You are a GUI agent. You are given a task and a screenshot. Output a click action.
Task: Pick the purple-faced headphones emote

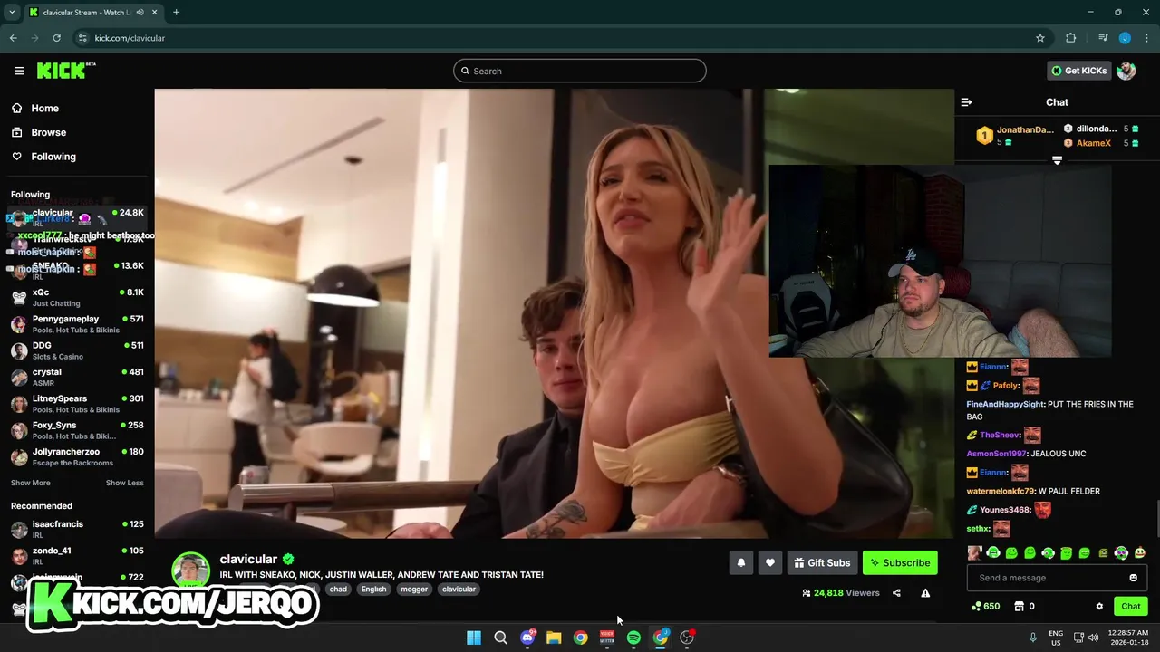pyautogui.click(x=1121, y=552)
